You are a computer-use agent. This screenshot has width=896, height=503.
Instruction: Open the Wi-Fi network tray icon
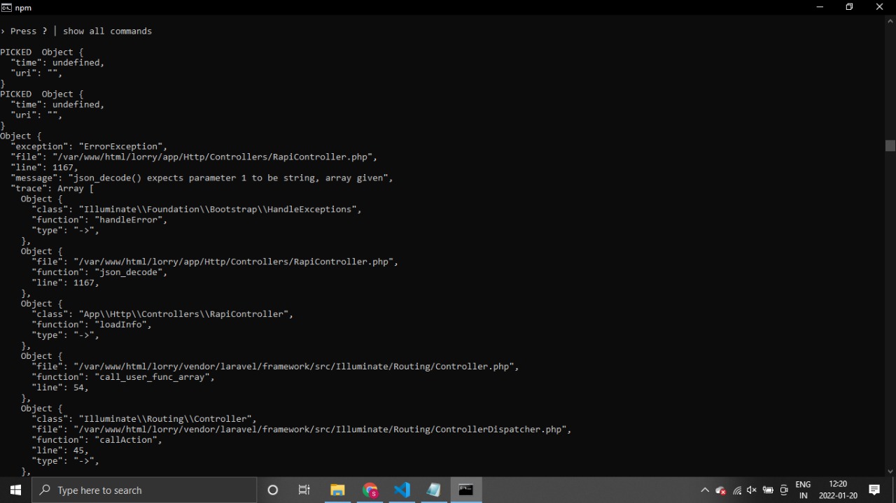click(x=736, y=490)
